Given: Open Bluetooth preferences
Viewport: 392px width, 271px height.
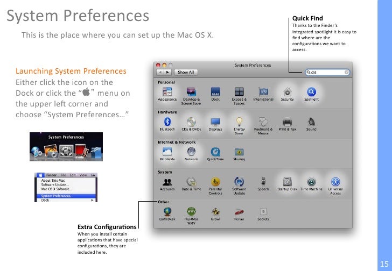Looking at the screenshot, I should coord(167,124).
